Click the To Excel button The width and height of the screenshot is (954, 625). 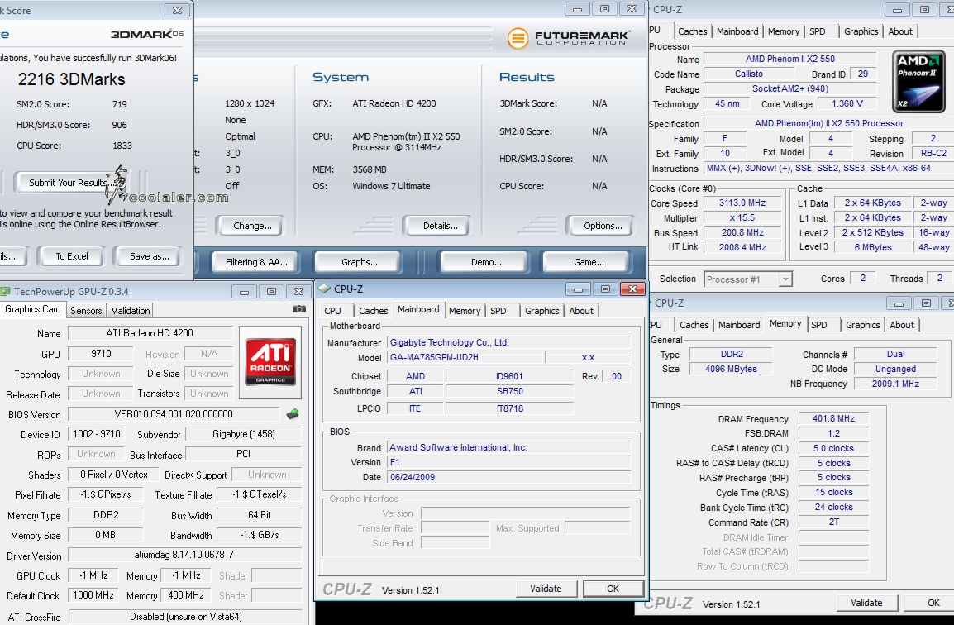(x=72, y=256)
